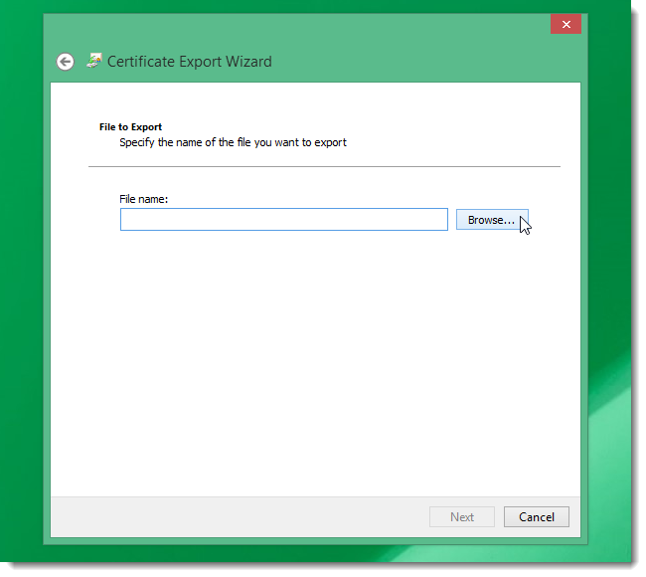Click the 'File name:' label
Image resolution: width=646 pixels, height=577 pixels.
pos(144,199)
